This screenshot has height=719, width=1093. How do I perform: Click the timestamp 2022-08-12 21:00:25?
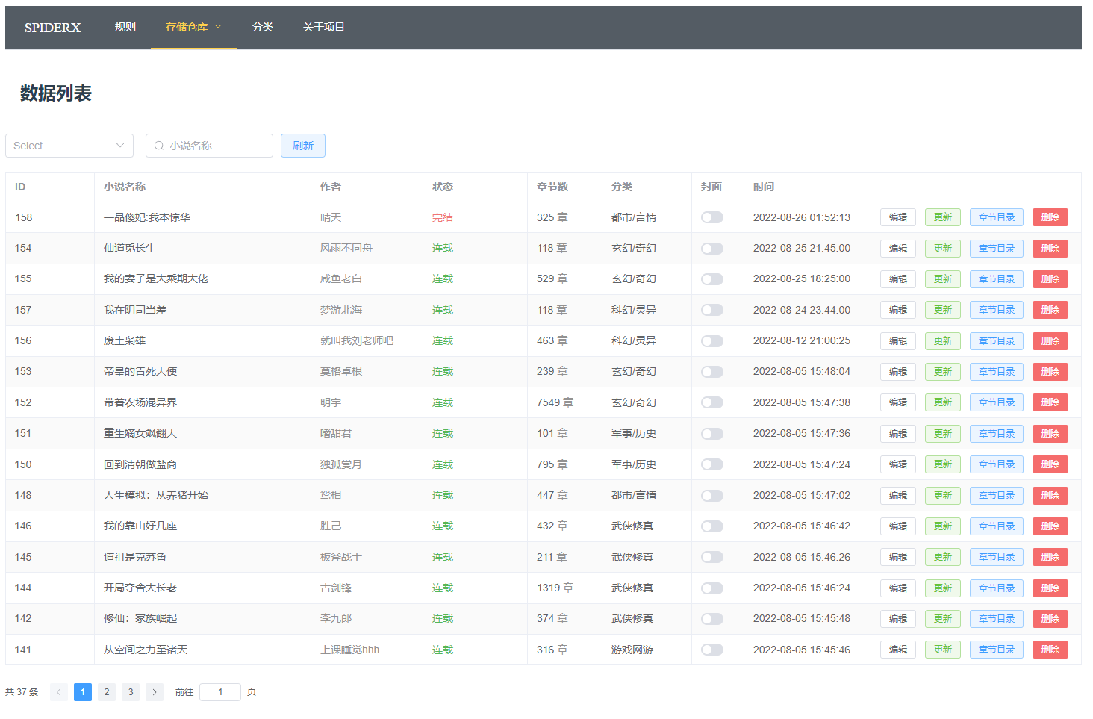[802, 341]
